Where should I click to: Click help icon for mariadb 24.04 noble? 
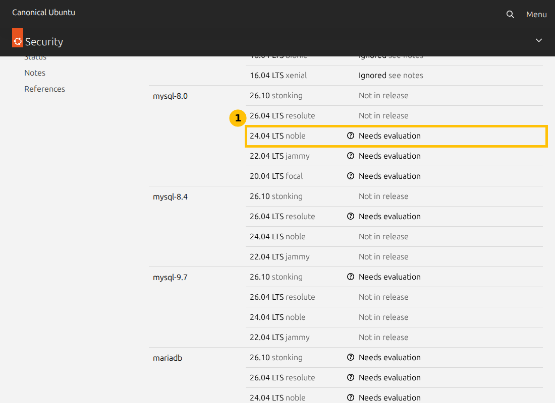point(351,397)
